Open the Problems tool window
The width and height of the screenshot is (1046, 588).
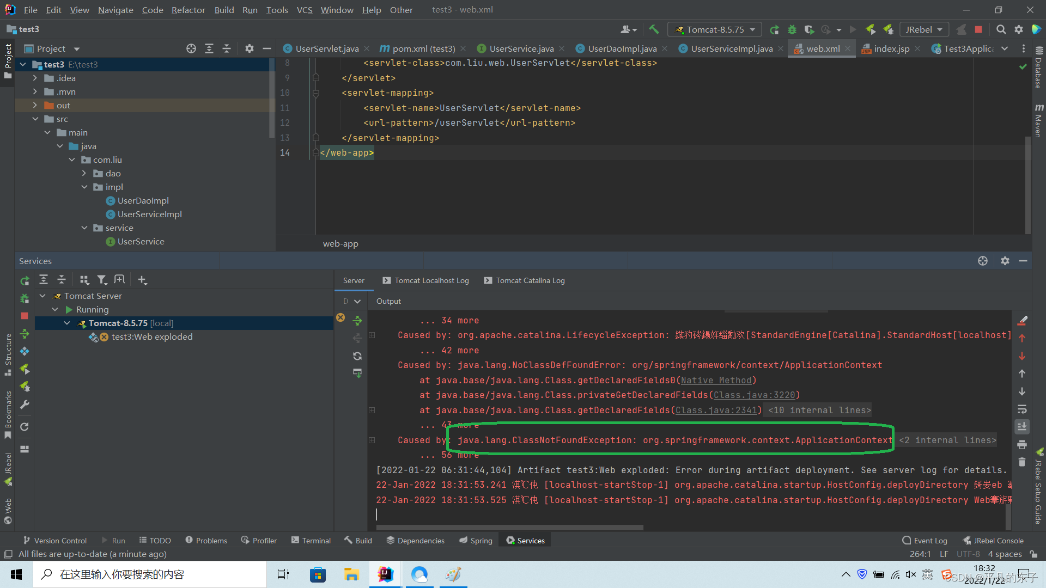[206, 540]
